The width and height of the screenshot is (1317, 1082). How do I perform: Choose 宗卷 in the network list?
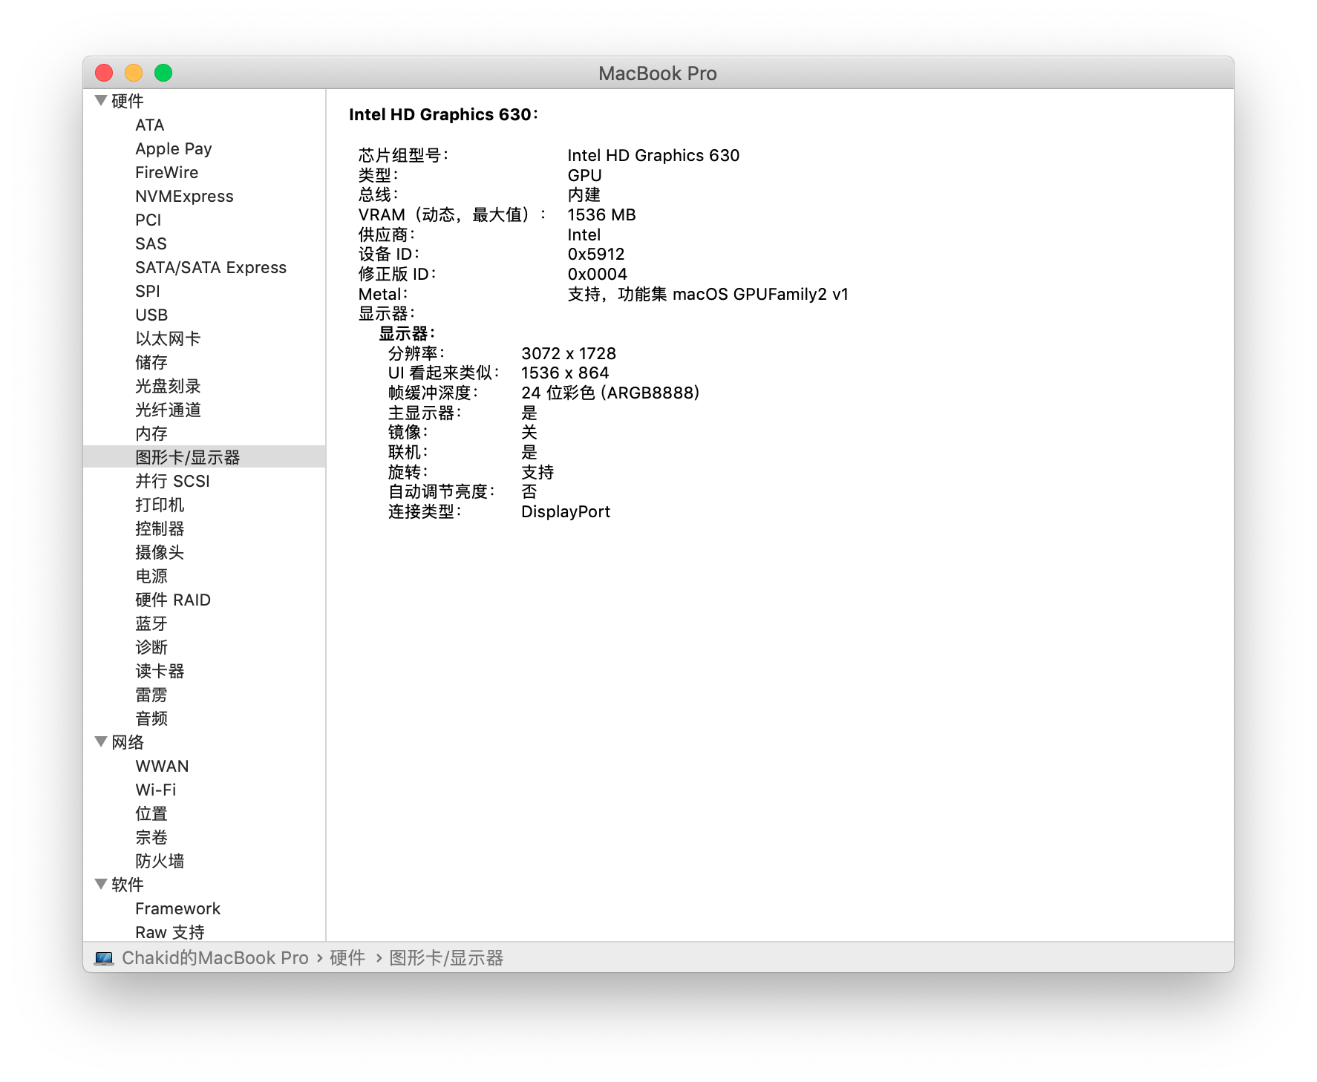click(151, 837)
